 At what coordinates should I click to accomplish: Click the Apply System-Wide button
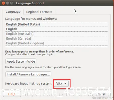click(x=21, y=62)
